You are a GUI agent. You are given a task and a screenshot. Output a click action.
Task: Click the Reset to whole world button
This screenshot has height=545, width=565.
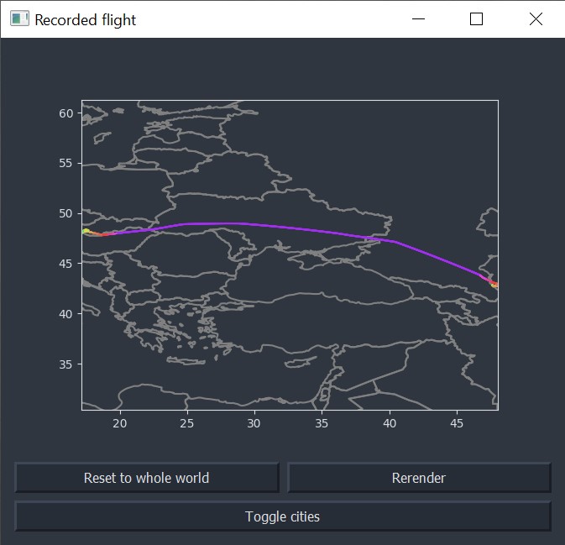[x=147, y=478]
